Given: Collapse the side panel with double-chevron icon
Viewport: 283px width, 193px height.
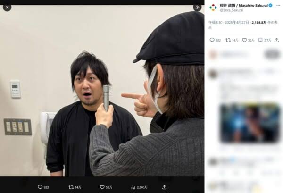Looking at the screenshot, I should click(x=197, y=8).
